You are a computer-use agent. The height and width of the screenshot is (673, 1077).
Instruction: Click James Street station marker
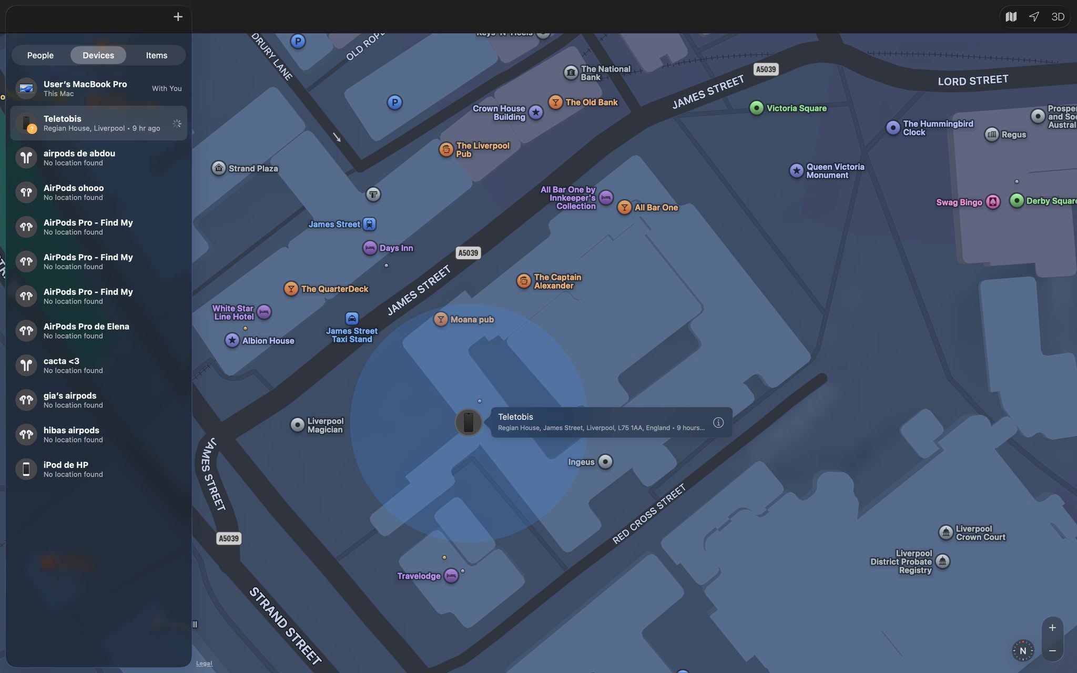coord(370,224)
